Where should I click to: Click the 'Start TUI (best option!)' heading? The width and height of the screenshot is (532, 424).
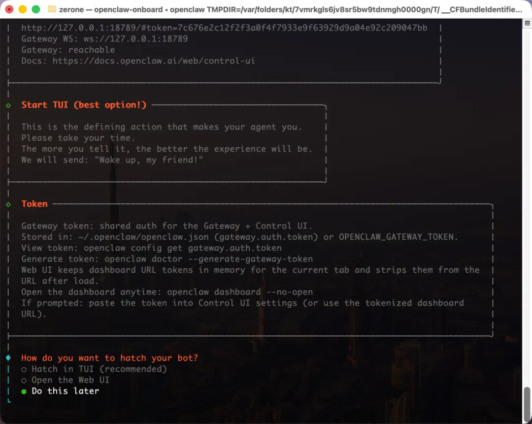point(84,105)
